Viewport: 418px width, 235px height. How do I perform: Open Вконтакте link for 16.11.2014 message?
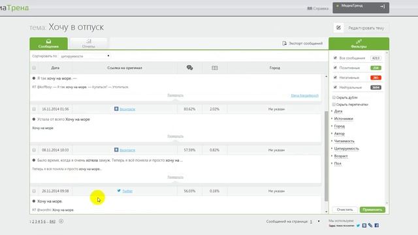click(127, 109)
